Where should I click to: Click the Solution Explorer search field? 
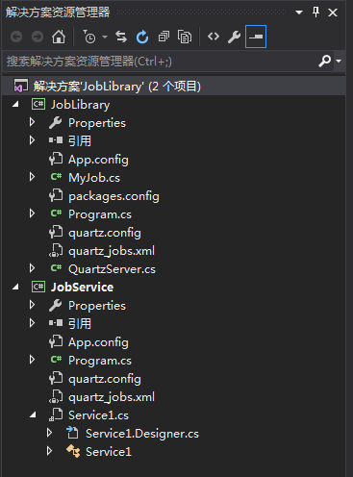tap(161, 62)
